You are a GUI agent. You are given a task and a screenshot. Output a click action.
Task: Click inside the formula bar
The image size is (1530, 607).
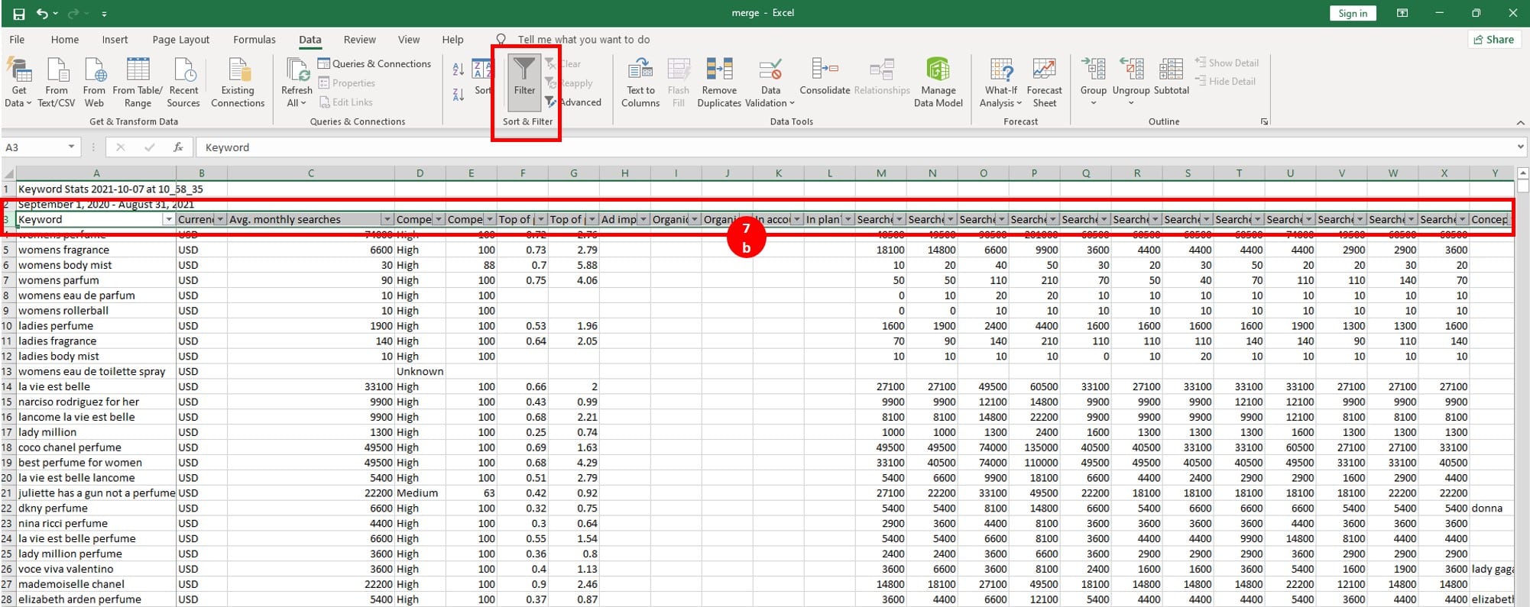[856, 147]
